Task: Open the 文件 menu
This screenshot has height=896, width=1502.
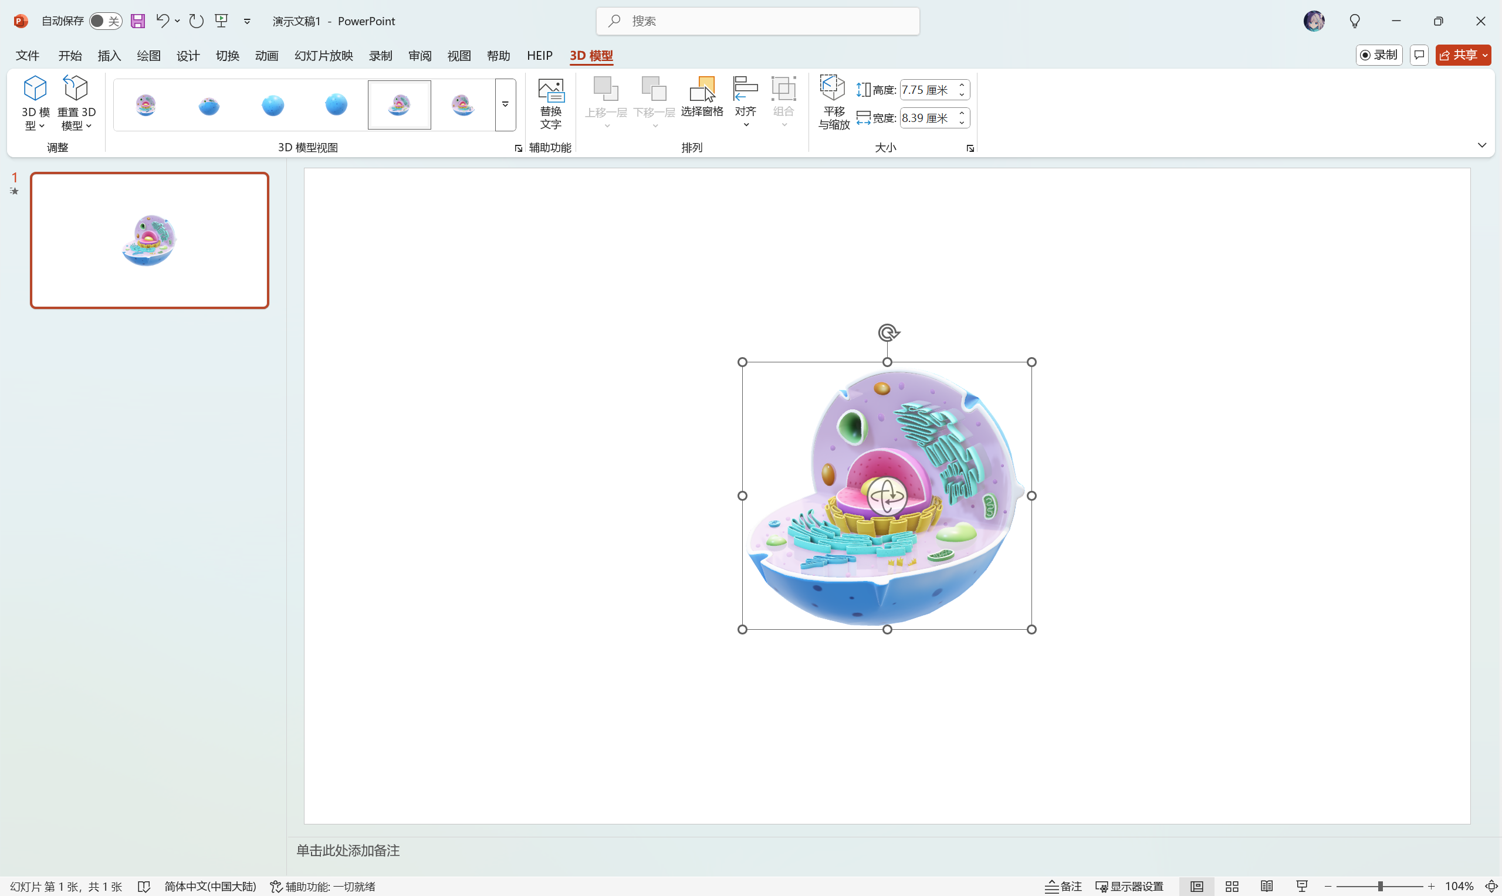Action: (x=27, y=55)
